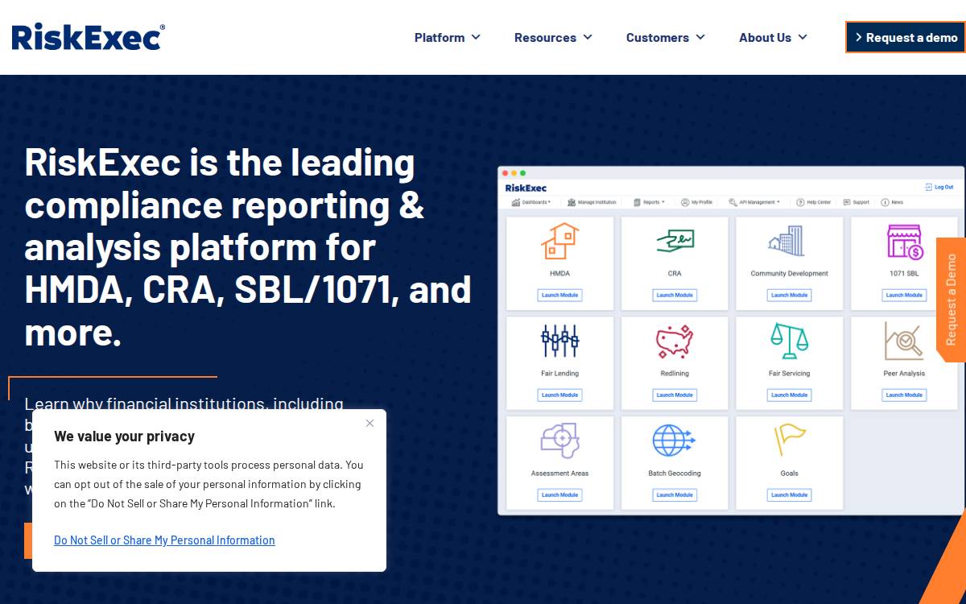The width and height of the screenshot is (966, 604).
Task: Click the 1071 SBL storefront icon
Action: click(904, 242)
